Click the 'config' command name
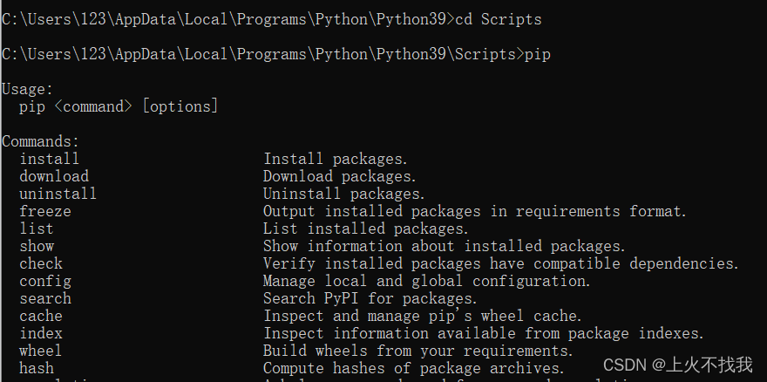 coord(45,282)
